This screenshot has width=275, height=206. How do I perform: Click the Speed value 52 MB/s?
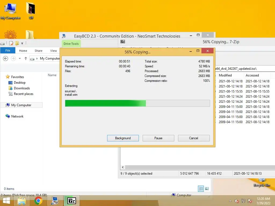[204, 66]
